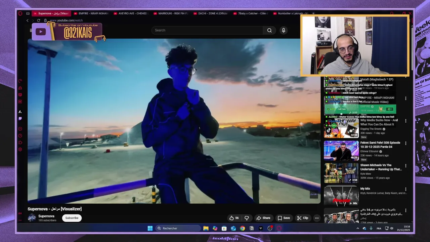430x242 pixels.
Task: Open the sidebar player icon
Action: [x=20, y=129]
